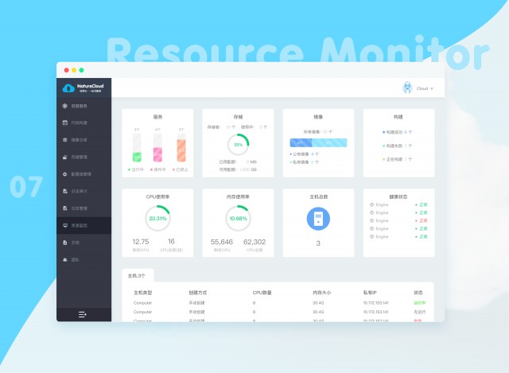Click the user avatar in the header
The image size is (509, 373).
(x=407, y=87)
